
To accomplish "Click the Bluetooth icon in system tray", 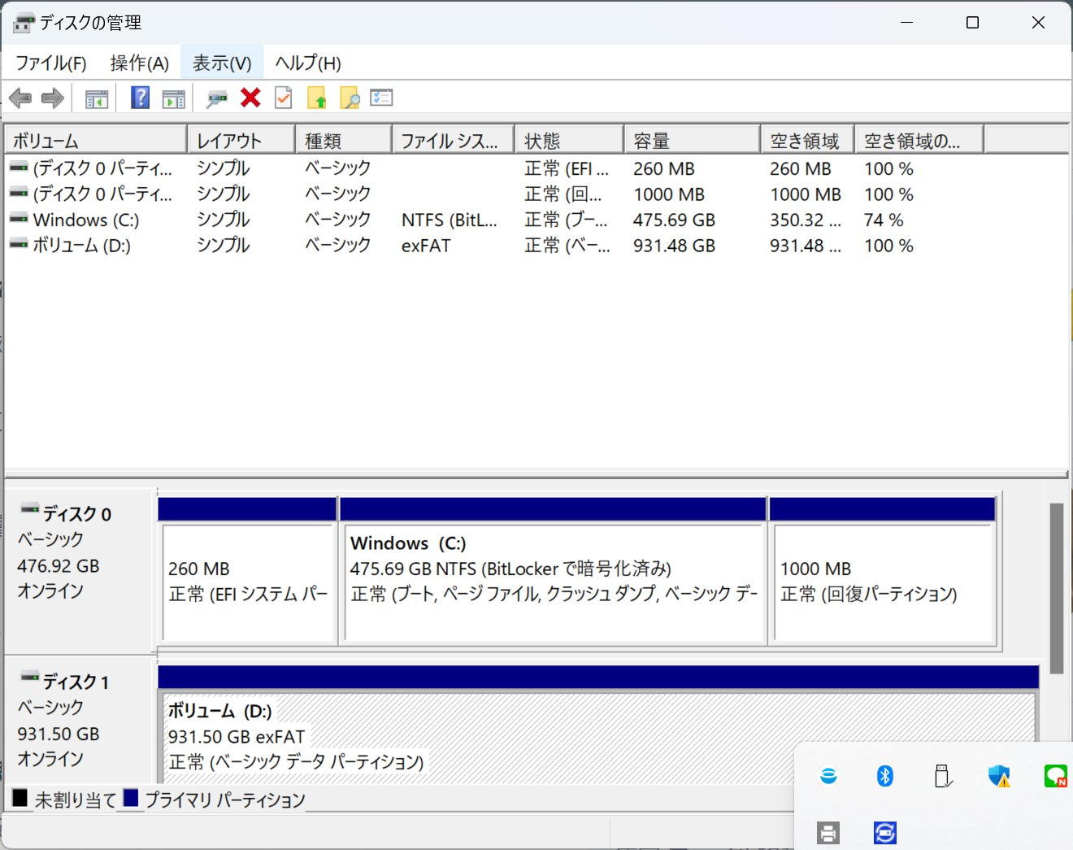I will tap(884, 776).
